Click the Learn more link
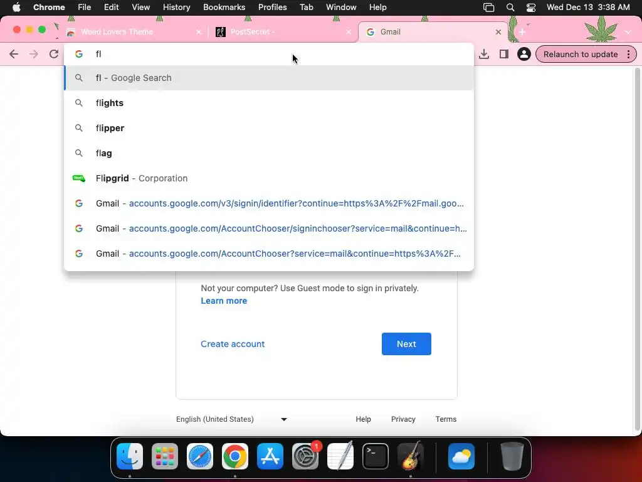 (x=224, y=301)
